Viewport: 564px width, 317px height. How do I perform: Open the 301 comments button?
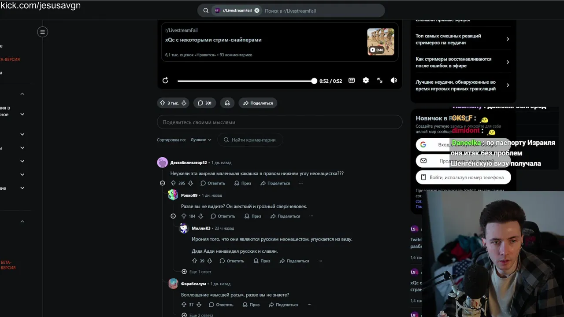click(x=204, y=103)
